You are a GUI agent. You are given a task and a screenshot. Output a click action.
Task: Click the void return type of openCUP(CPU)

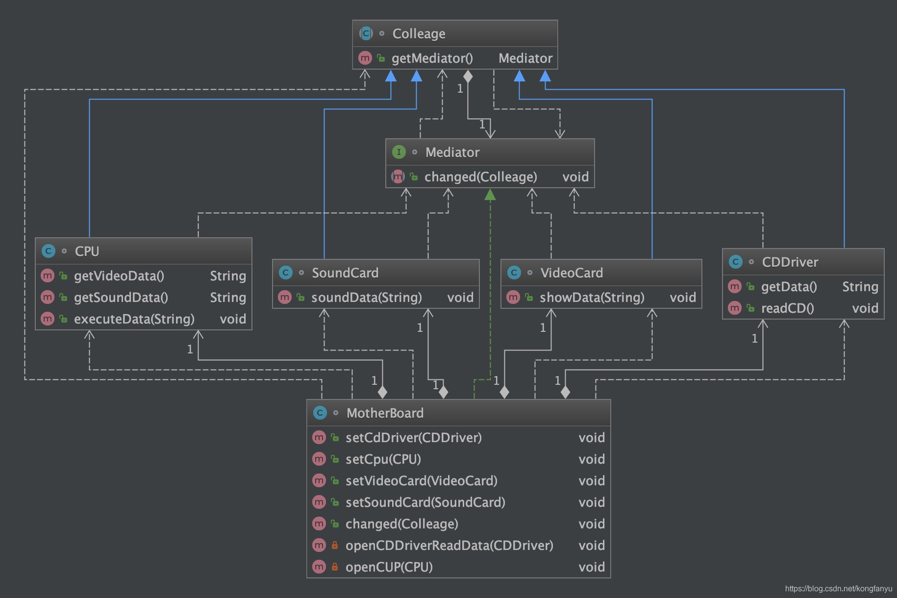[592, 567]
